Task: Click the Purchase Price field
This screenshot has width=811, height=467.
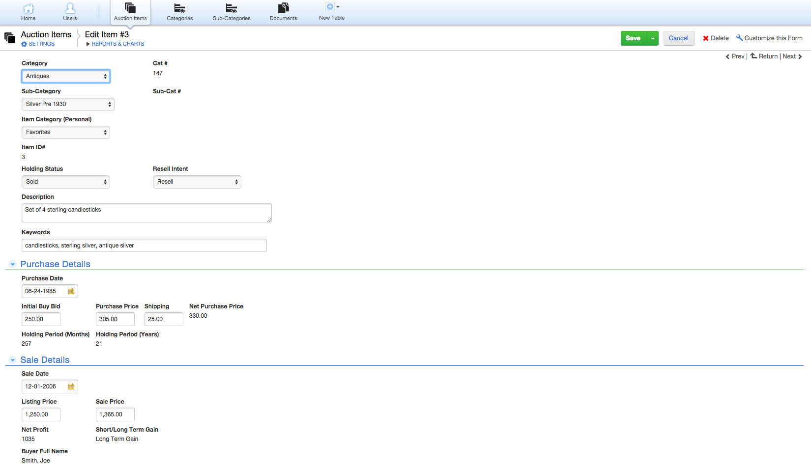Action: (x=115, y=319)
